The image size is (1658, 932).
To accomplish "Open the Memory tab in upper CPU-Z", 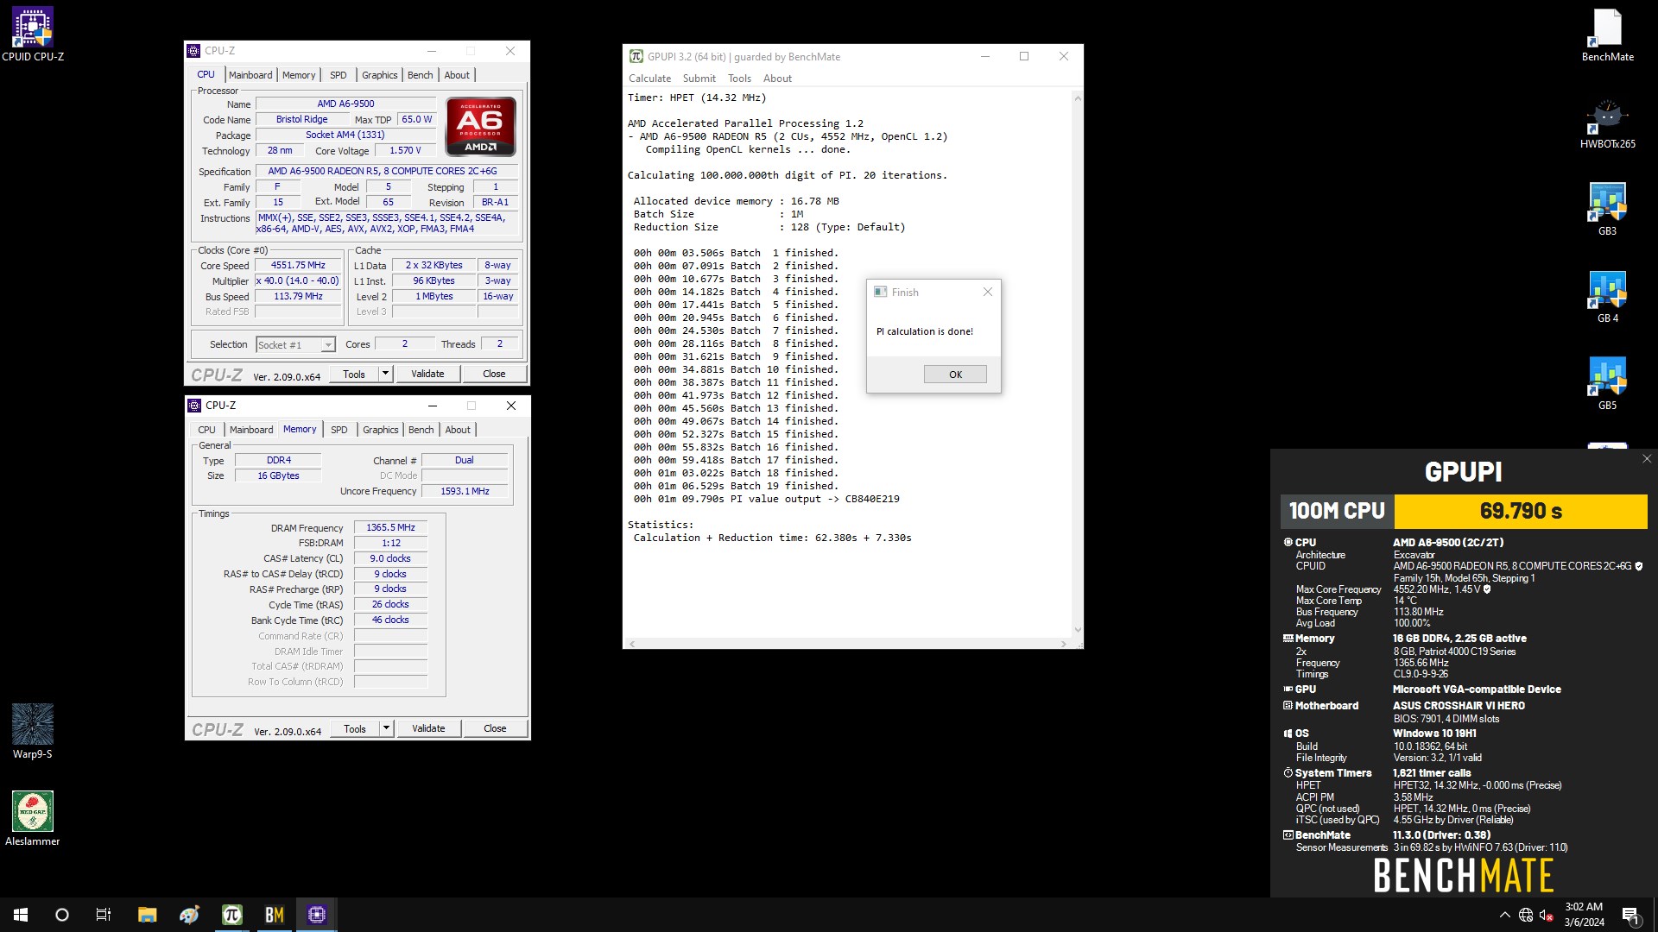I will 299,75.
